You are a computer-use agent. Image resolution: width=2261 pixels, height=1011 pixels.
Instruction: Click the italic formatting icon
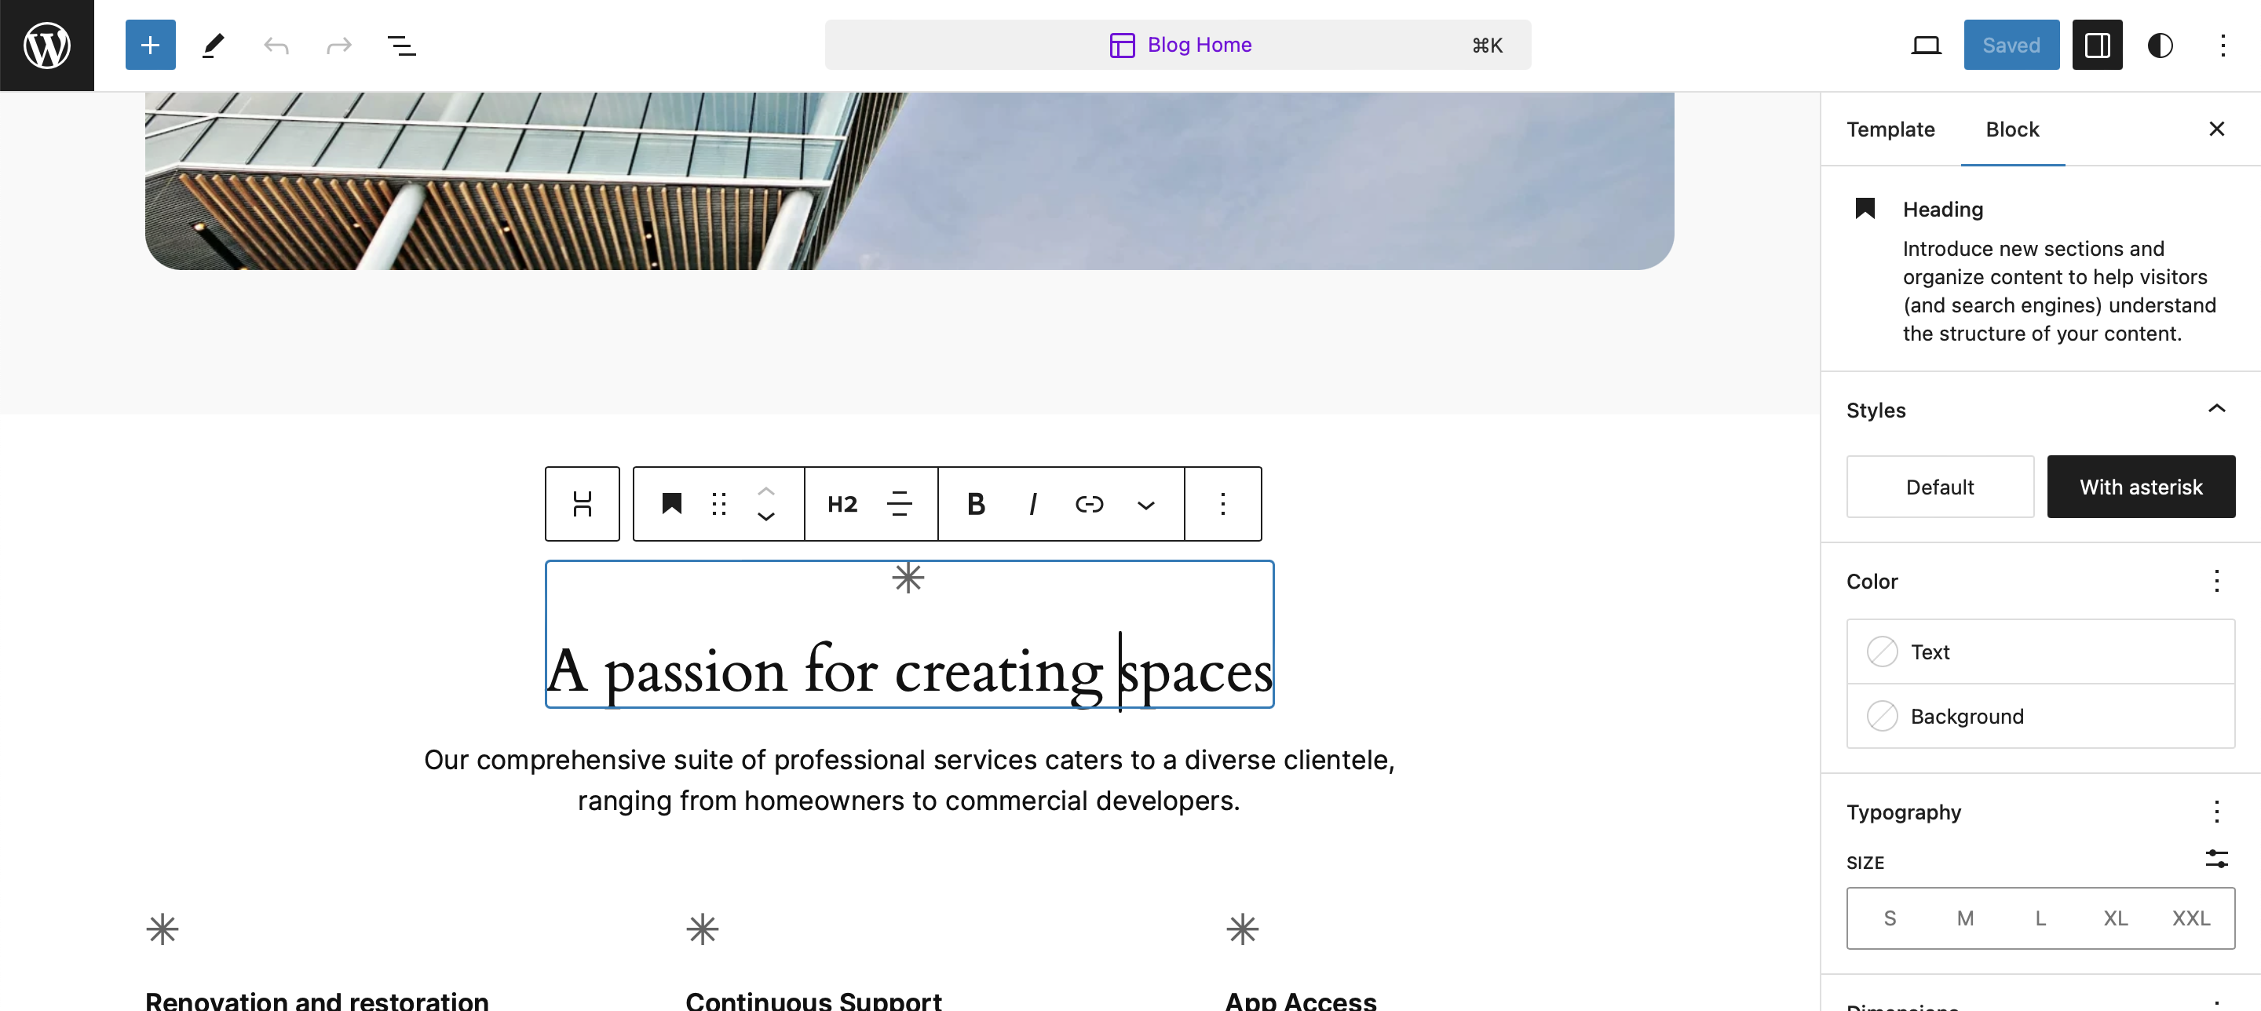1036,503
